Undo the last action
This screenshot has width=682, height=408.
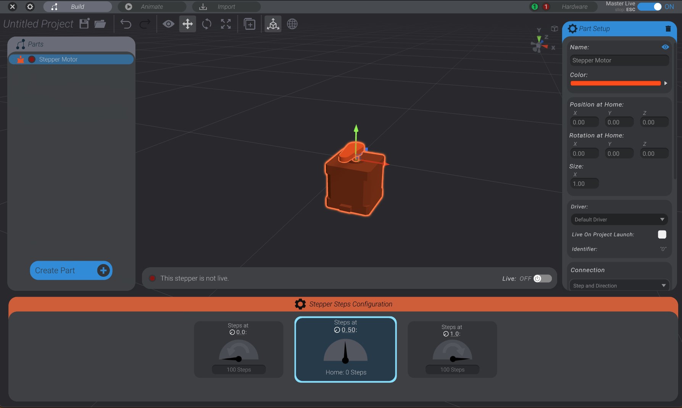(126, 24)
